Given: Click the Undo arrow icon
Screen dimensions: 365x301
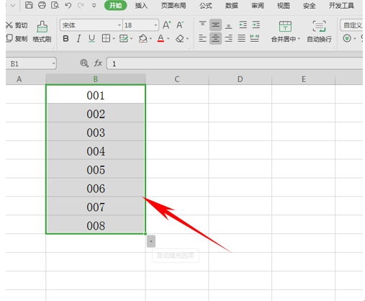Looking at the screenshot, I should [x=68, y=5].
